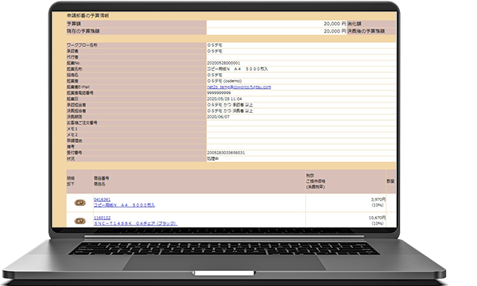477x286 pixels.
Task: Select the number 20200528000001
Action: point(223,63)
